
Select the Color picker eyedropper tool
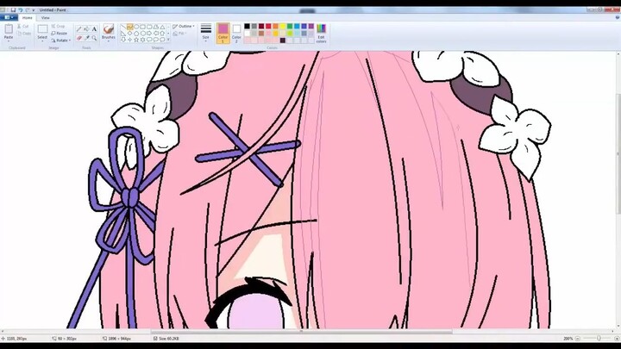(x=86, y=38)
